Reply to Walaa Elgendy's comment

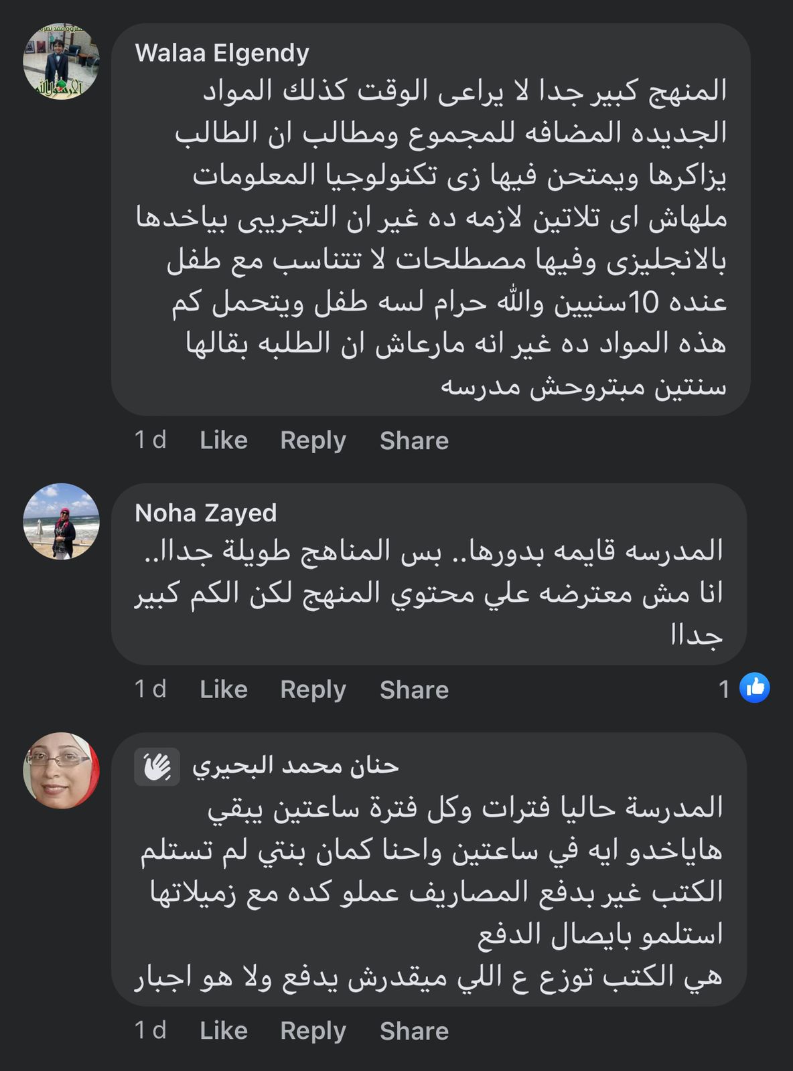pos(313,440)
